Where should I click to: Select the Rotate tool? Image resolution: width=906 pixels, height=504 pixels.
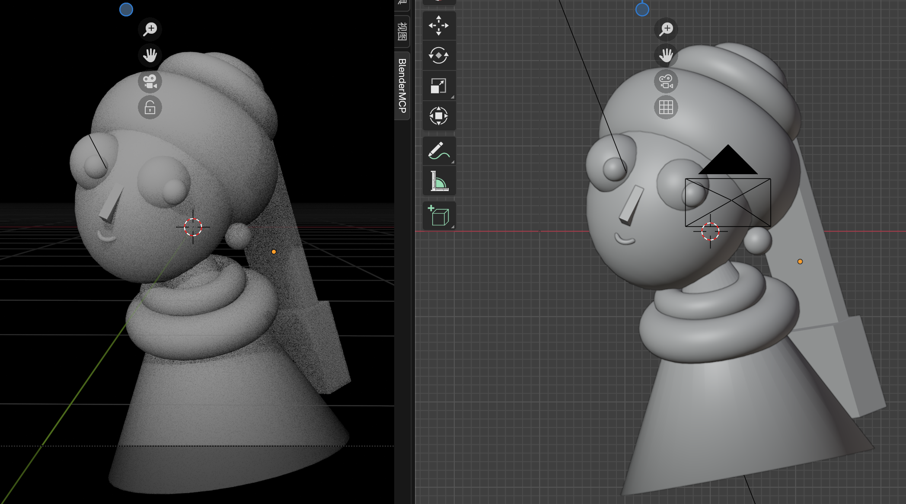[438, 56]
